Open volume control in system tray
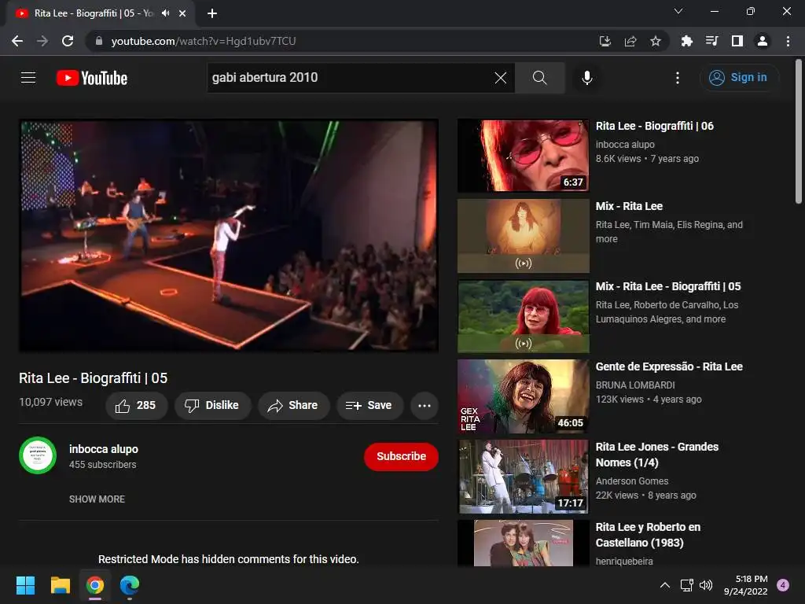Screen dimensions: 805x604 pos(706,585)
